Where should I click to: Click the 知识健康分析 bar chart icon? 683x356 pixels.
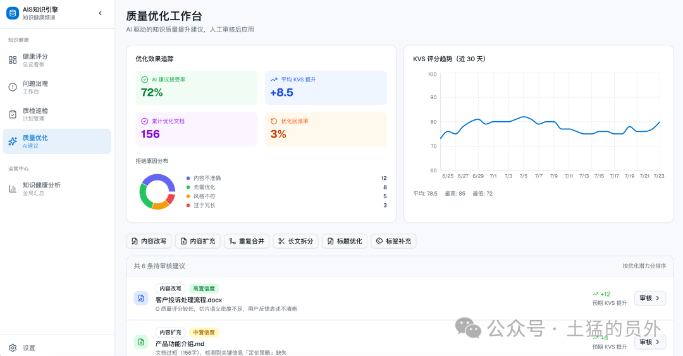[x=13, y=189]
